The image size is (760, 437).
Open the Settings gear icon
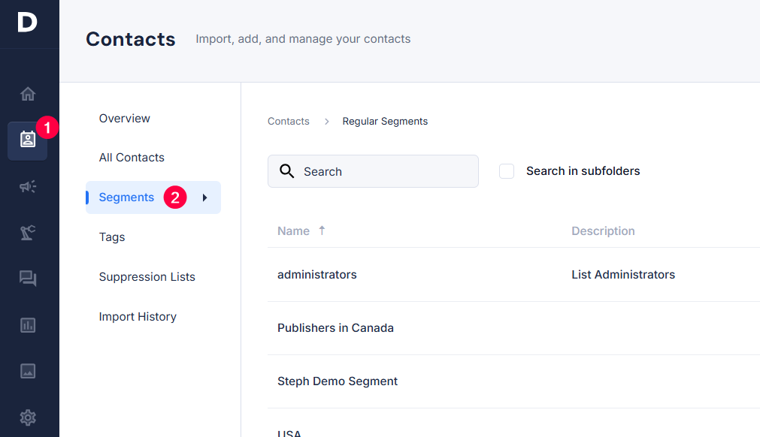coord(28,417)
